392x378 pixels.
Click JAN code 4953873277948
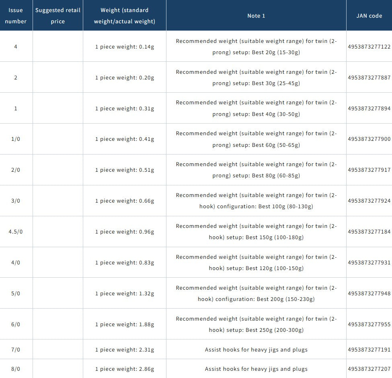coord(369,294)
